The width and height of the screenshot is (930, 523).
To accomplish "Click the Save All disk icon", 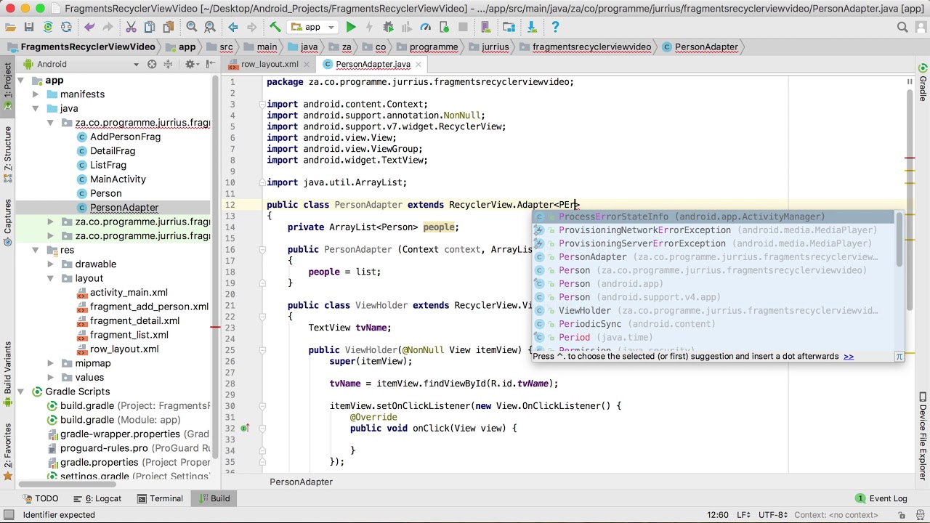I will click(29, 27).
